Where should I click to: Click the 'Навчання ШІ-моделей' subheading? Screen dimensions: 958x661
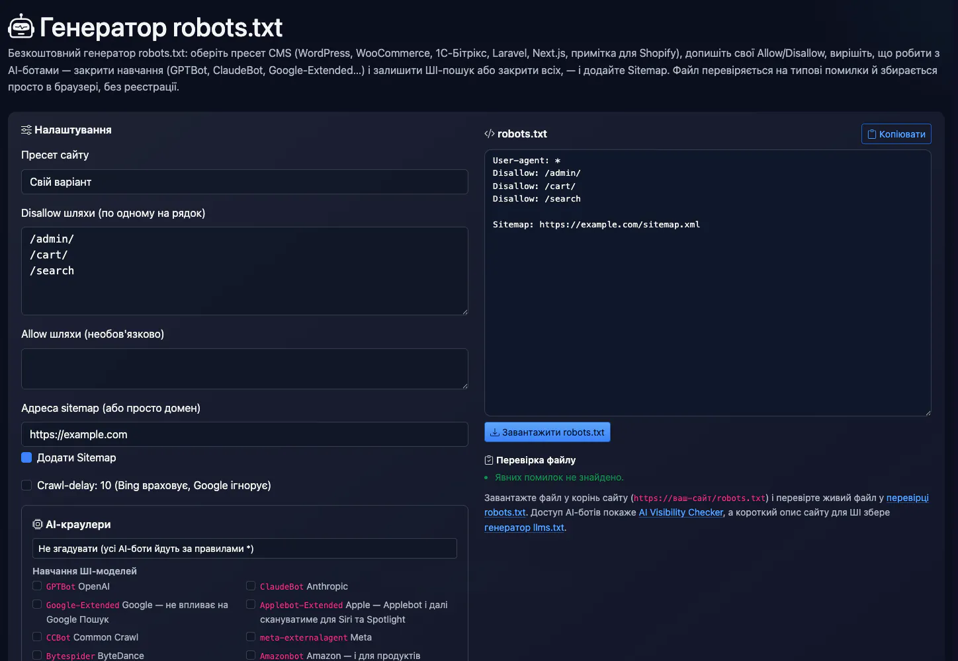85,571
